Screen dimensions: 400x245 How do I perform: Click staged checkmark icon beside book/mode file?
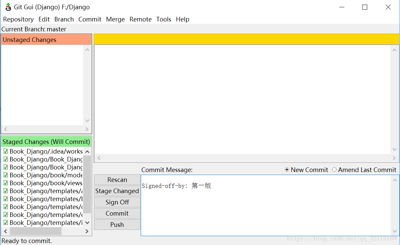[x=6, y=175]
